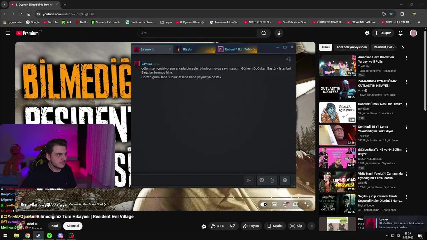Expand the tab search dropdown arrow
Image resolution: width=427 pixels, height=240 pixels.
coord(4,5)
